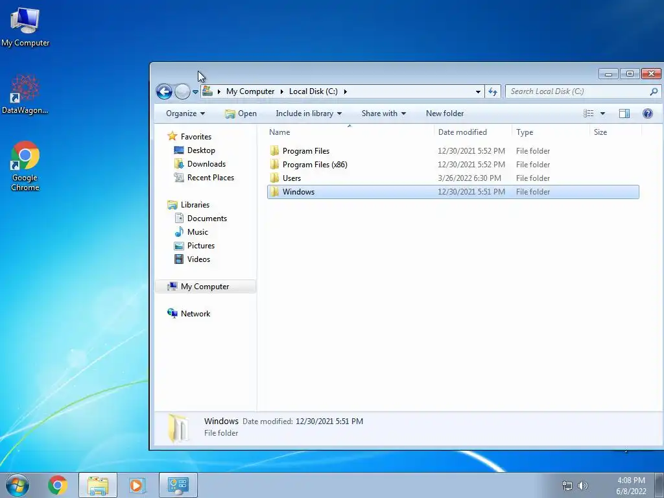
Task: Launch the DataWagon desktop shortcut
Action: tap(25, 94)
